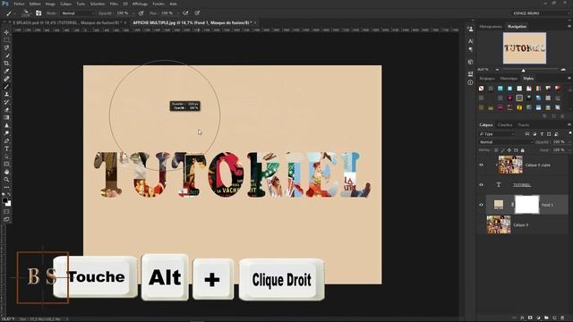This screenshot has width=573, height=322.
Task: Select the Magic Wand tool
Action: 6,55
